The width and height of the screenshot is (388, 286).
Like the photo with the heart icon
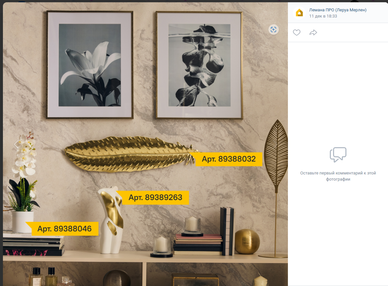[x=296, y=33]
